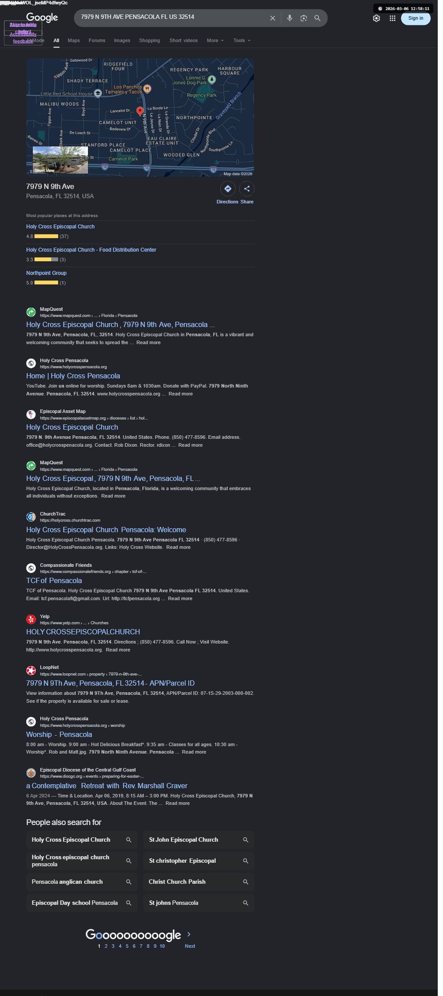
Task: Clear the search box text
Action: (272, 18)
